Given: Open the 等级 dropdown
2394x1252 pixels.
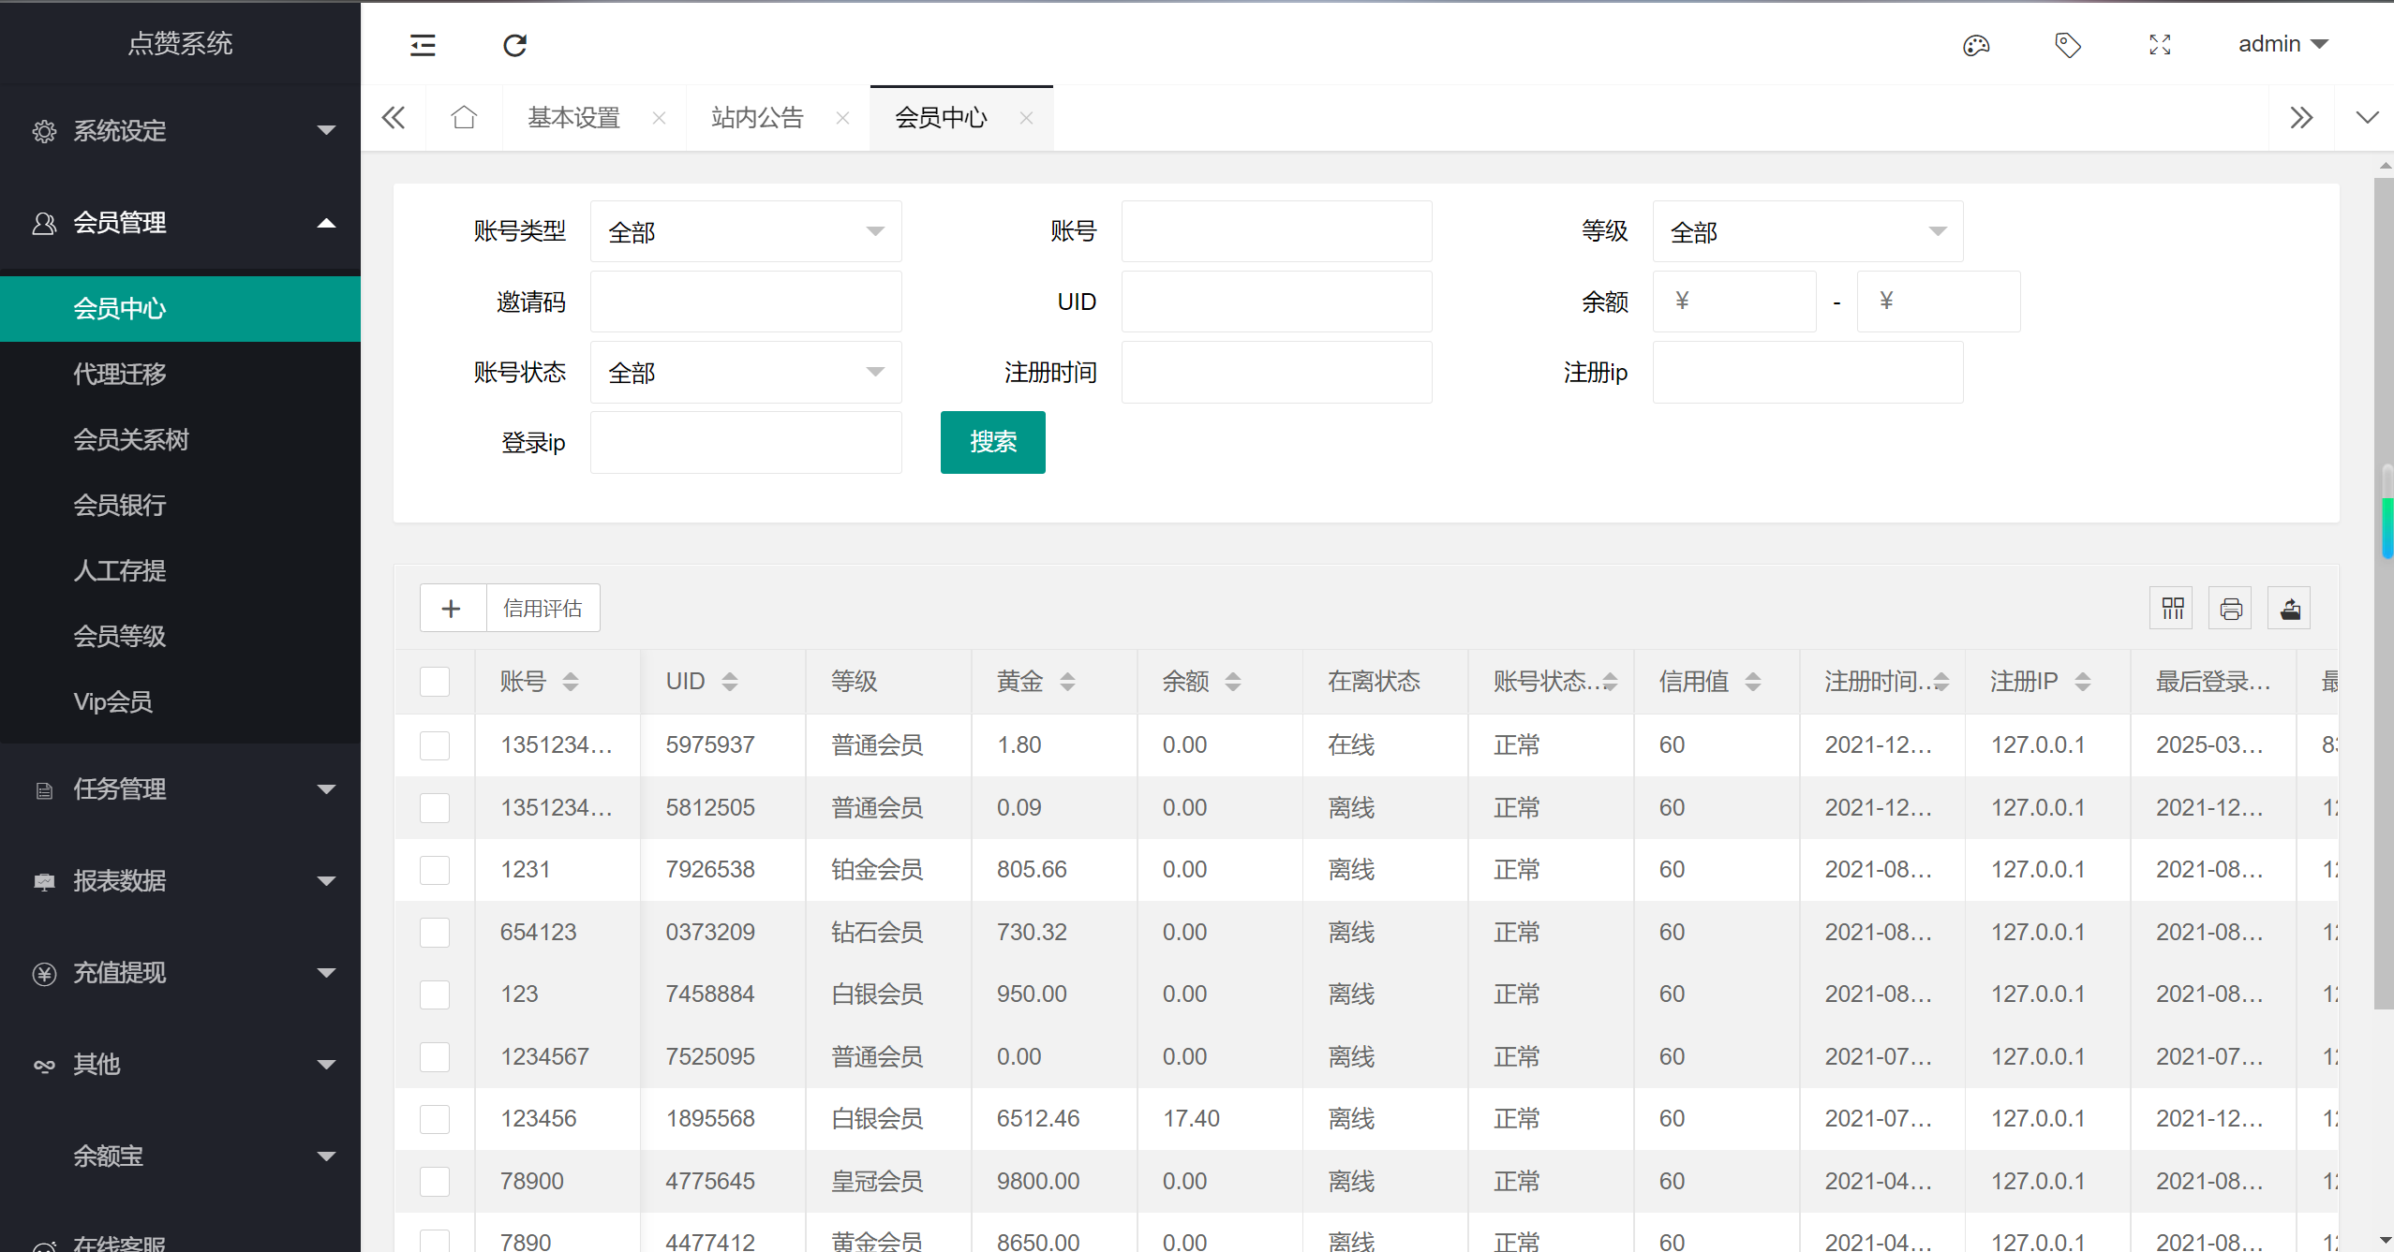Looking at the screenshot, I should pos(1807,231).
